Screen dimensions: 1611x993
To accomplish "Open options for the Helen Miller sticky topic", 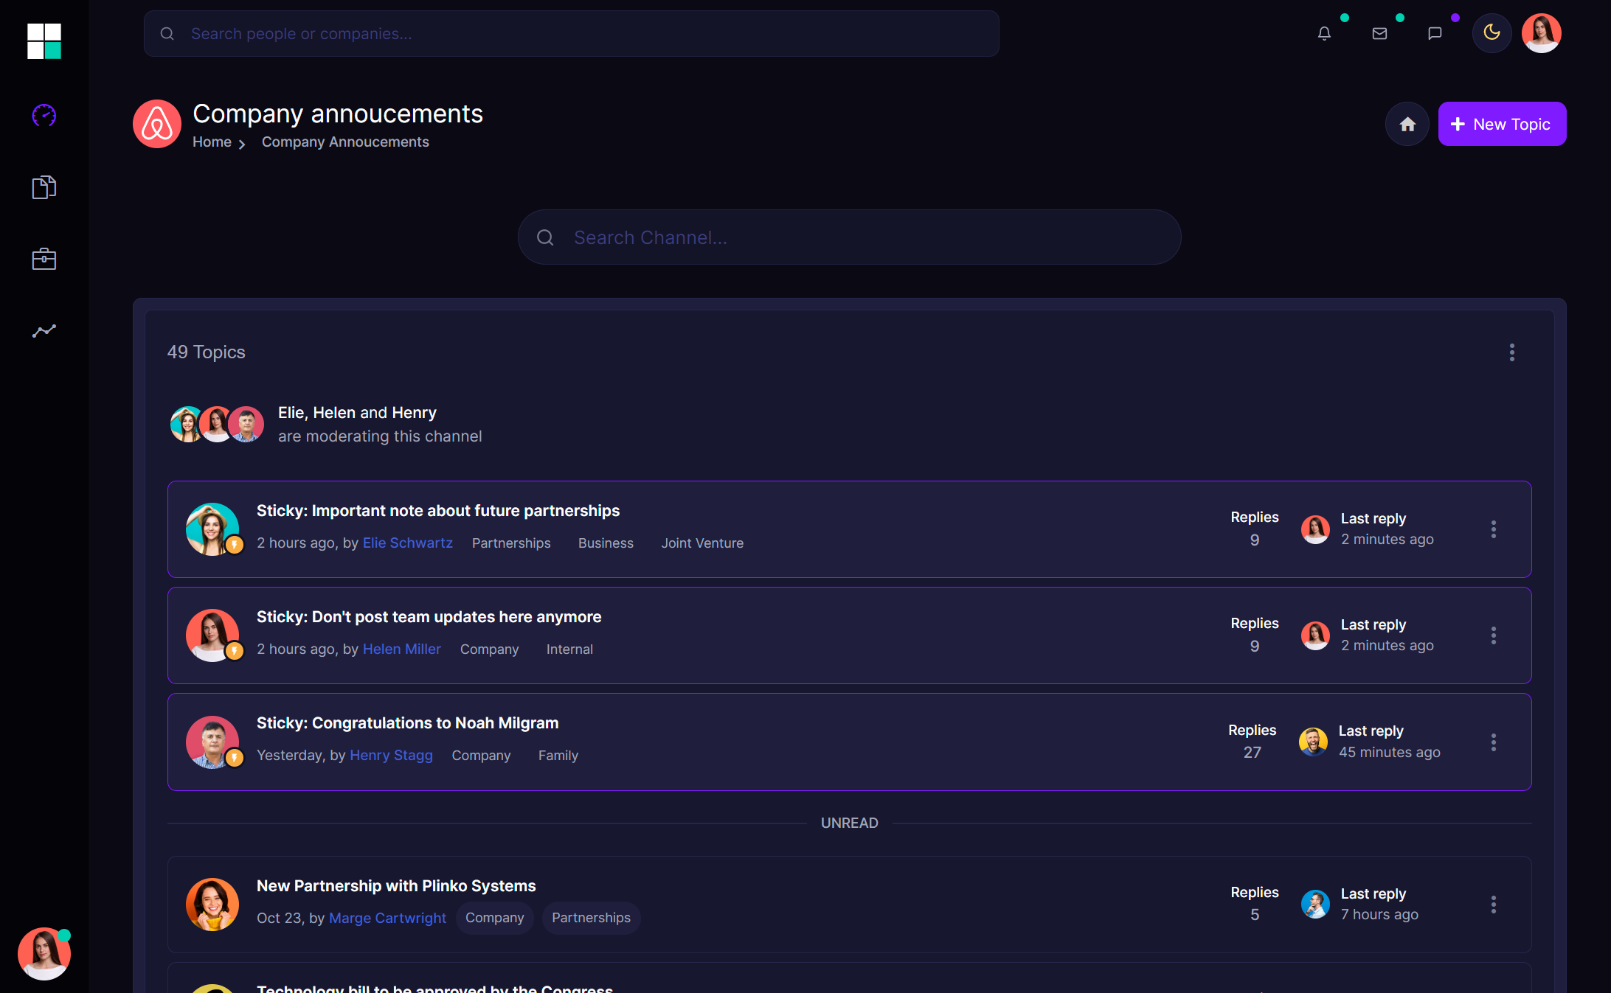I will [x=1494, y=635].
